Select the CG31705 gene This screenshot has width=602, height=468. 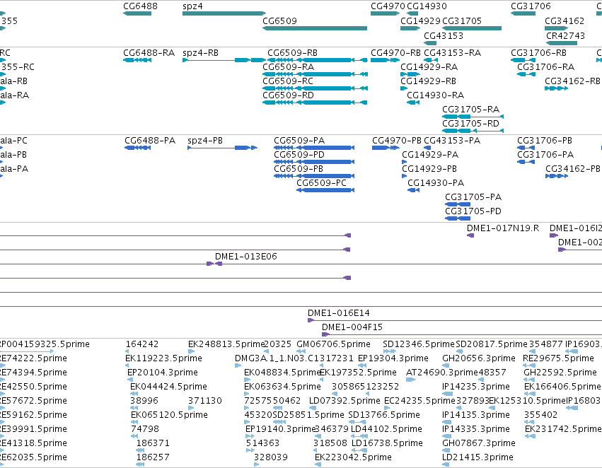point(472,28)
